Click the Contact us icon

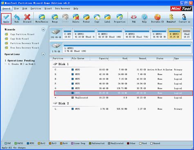click(x=184, y=17)
